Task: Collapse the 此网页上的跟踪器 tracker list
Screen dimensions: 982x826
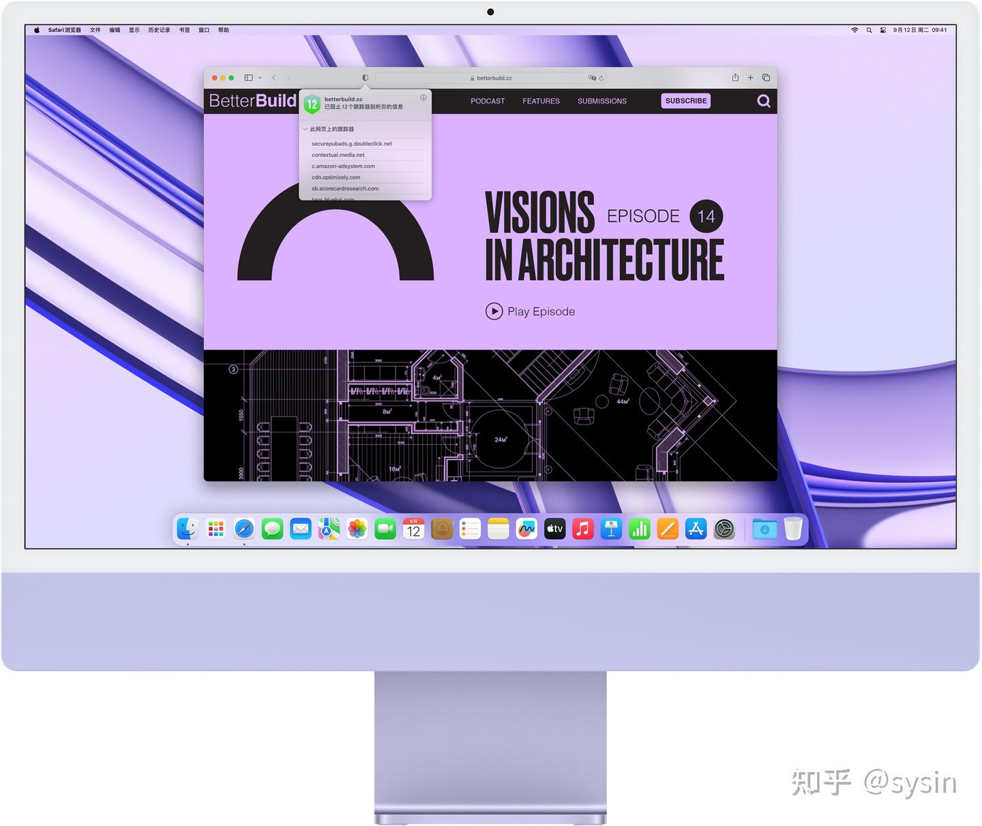Action: tap(304, 129)
